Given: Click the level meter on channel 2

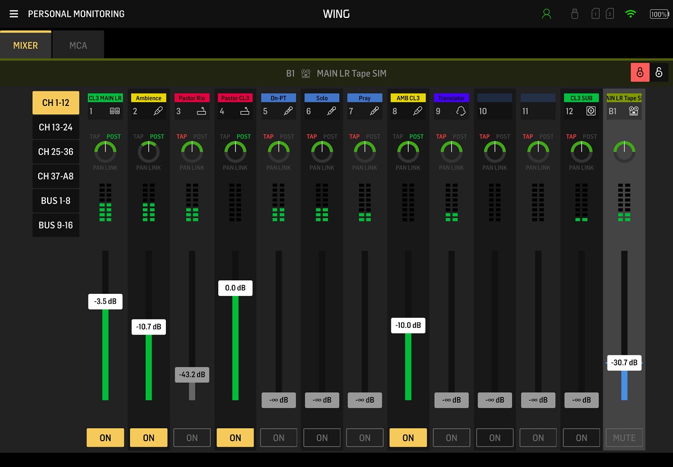Looking at the screenshot, I should pyautogui.click(x=149, y=202).
